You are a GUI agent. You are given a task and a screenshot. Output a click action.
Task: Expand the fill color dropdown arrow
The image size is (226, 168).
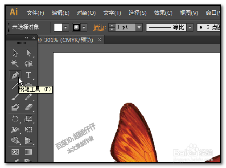[66, 27]
